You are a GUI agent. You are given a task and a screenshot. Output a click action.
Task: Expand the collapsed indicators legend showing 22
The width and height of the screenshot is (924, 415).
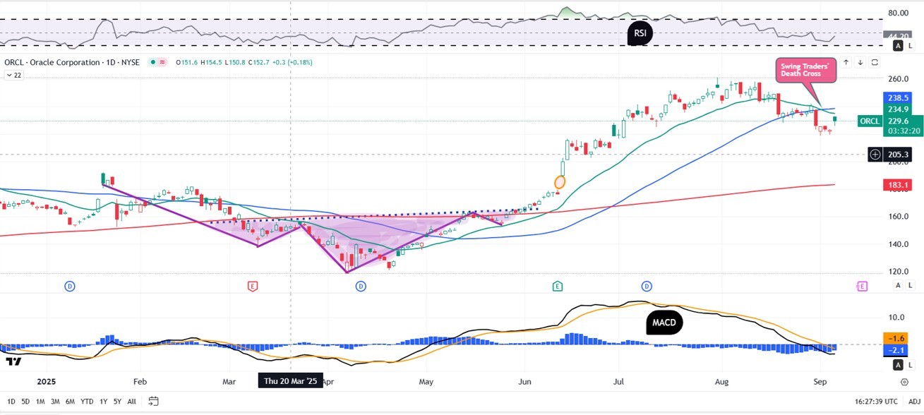[13, 76]
